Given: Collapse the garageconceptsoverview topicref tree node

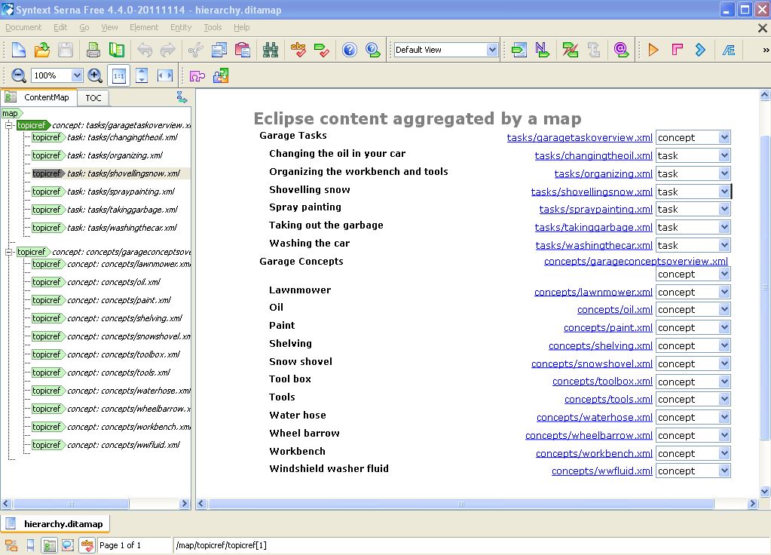Looking at the screenshot, I should click(x=8, y=252).
